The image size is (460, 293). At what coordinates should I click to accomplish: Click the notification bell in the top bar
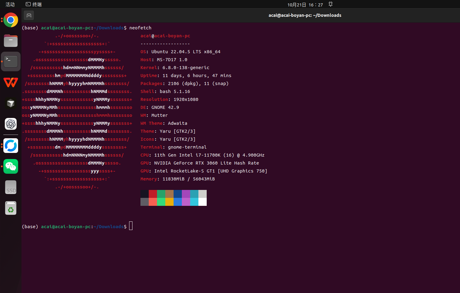(331, 4)
